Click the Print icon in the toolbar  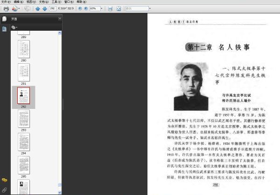click(6, 8)
